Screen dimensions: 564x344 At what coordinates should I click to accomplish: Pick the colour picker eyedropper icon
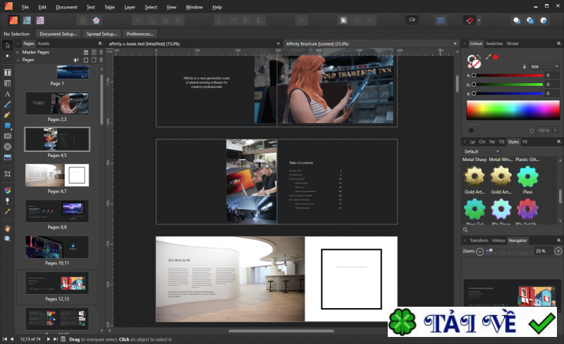[487, 57]
